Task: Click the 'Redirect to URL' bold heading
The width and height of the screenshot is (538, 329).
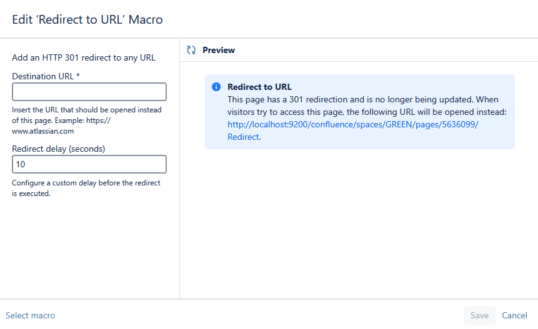Action: tap(259, 87)
